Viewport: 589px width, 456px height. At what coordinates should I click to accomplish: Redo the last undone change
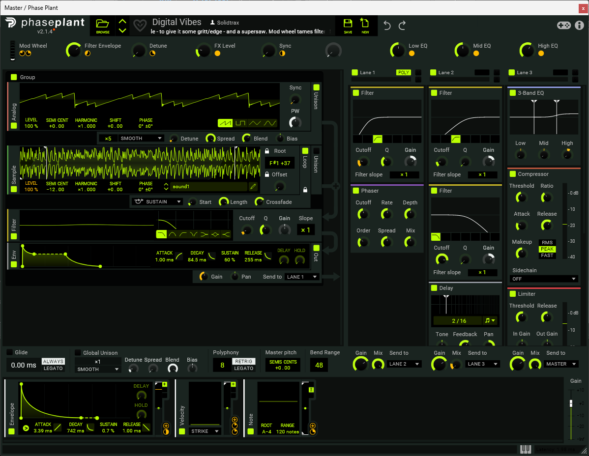402,25
